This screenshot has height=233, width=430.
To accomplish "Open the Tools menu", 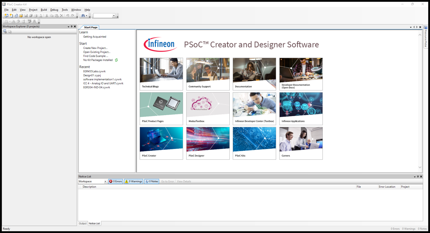I will [65, 10].
